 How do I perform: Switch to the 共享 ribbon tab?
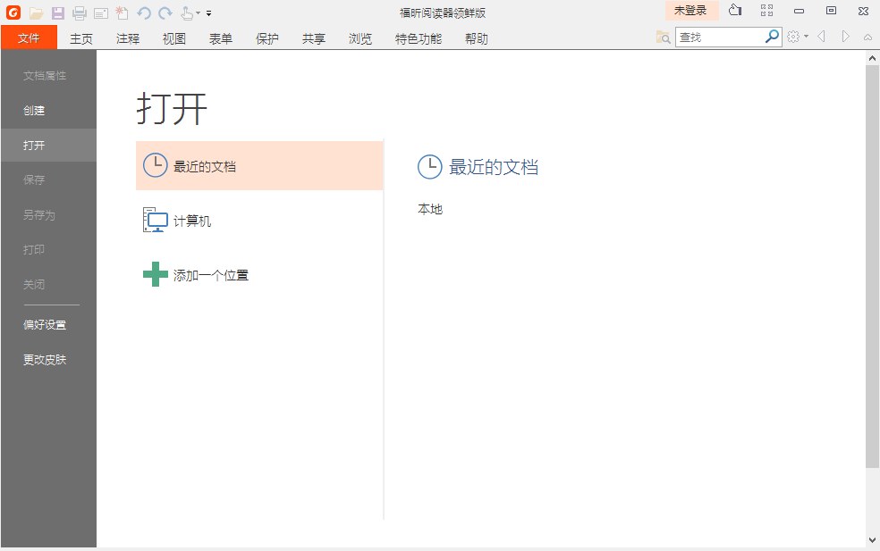click(x=313, y=38)
